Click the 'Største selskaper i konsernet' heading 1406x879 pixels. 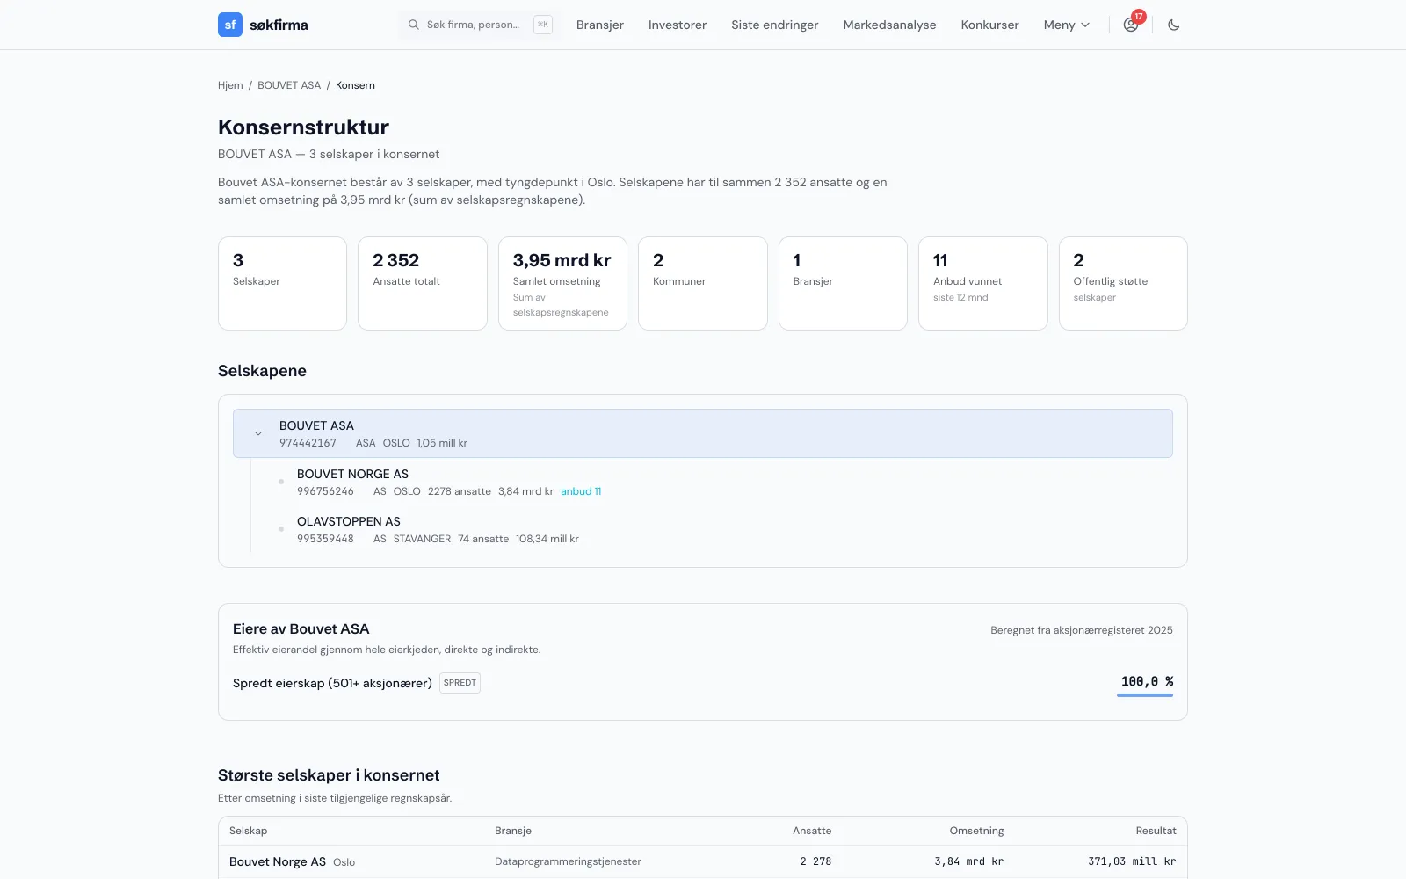[329, 775]
